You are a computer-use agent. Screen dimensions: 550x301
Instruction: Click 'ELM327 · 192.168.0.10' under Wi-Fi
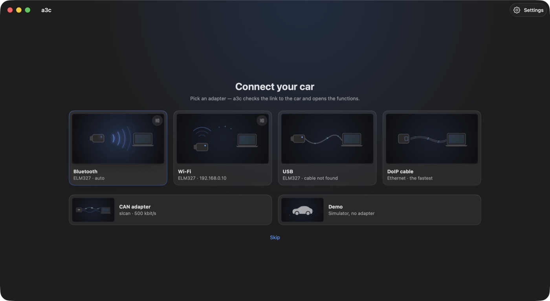pyautogui.click(x=202, y=178)
